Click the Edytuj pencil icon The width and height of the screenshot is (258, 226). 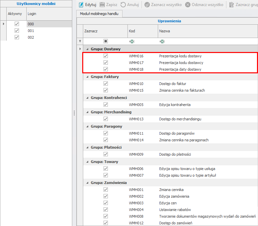[81, 5]
